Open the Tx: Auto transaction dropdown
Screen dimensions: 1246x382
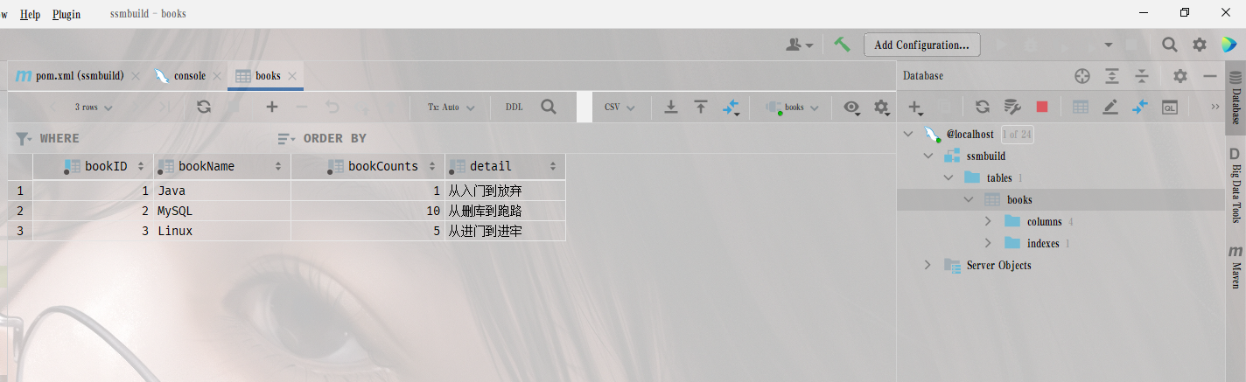tap(451, 108)
